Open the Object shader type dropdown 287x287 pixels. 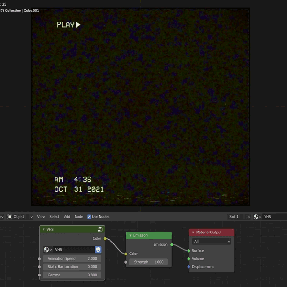point(20,217)
